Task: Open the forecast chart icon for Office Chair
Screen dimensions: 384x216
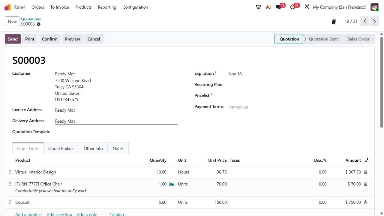Action: 172,184
